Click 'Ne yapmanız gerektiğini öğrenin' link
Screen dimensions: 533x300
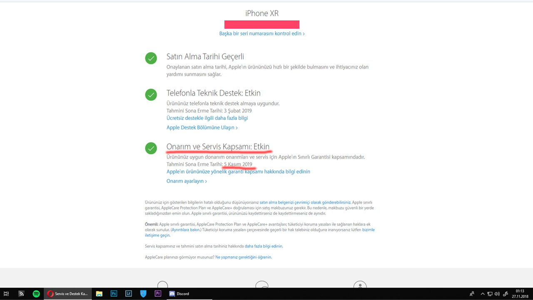tap(243, 257)
